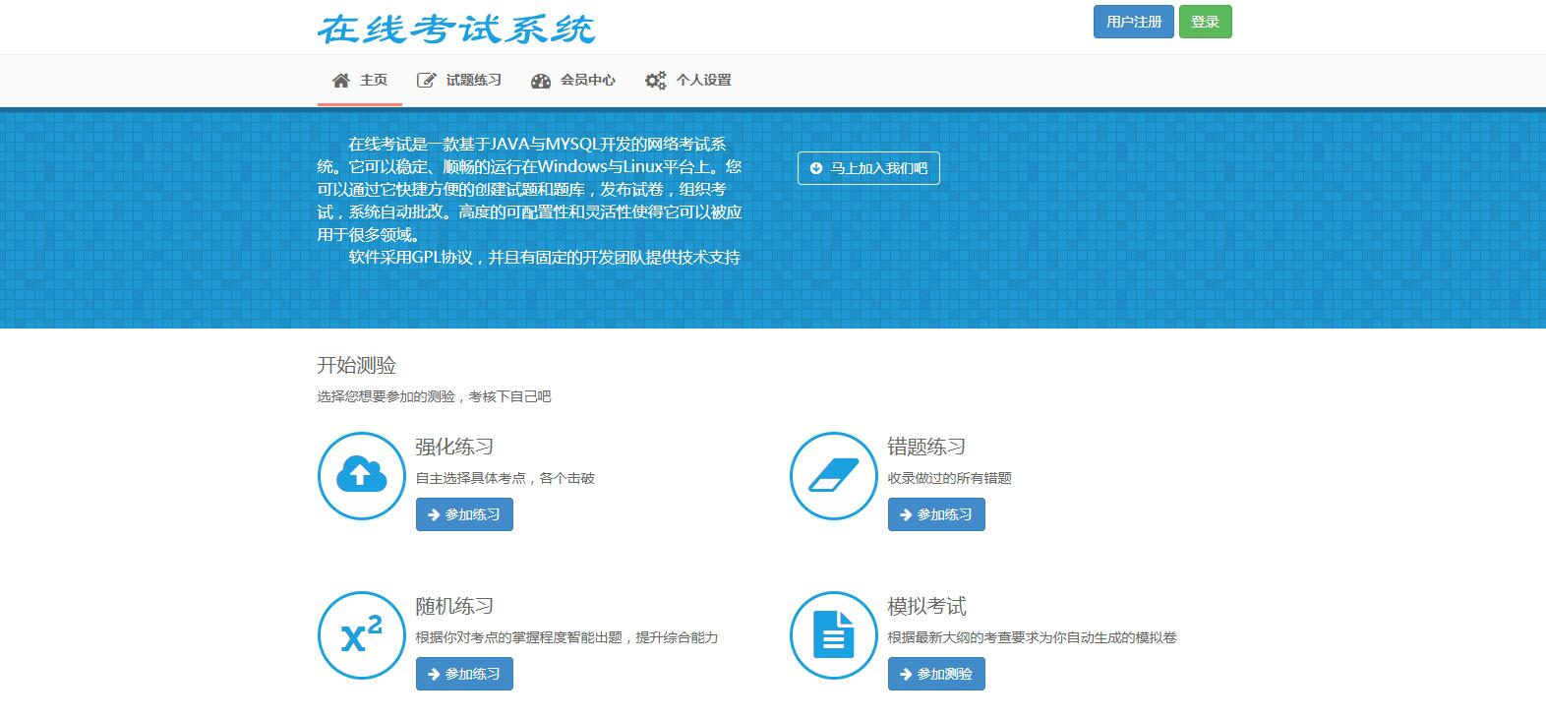Click the text 根据最新大纲的考查要求为你自动生成的模拟卷
Screen dimensions: 1546x719
pos(1033,637)
